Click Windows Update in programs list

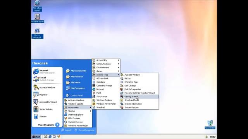(77, 104)
